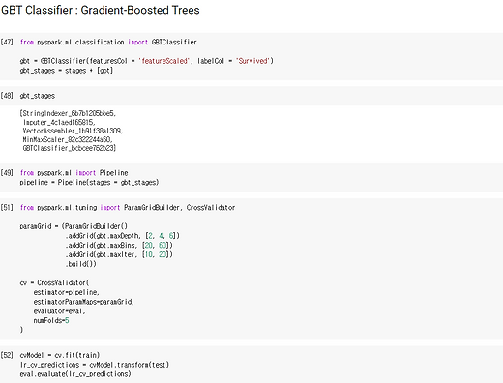Click the addGrid gbt.maxDepth line
503x383 pixels.
123,236
